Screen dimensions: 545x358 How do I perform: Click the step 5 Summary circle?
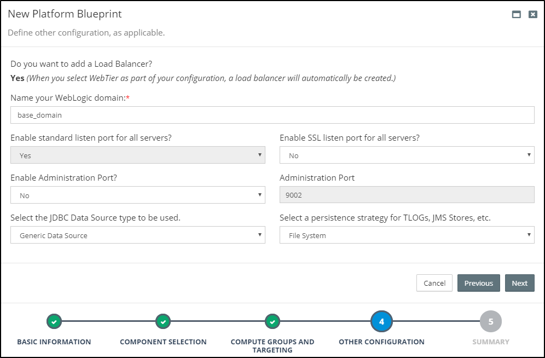pos(490,322)
